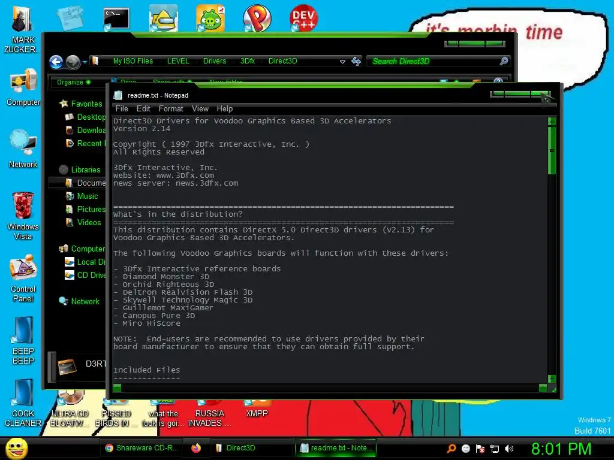Switch to Shareware CD-R Chrome taskbar button
This screenshot has height=460, width=614.
(x=142, y=448)
